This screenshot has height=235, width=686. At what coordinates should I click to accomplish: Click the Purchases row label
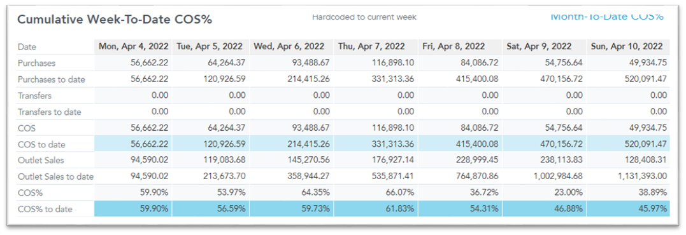37,63
